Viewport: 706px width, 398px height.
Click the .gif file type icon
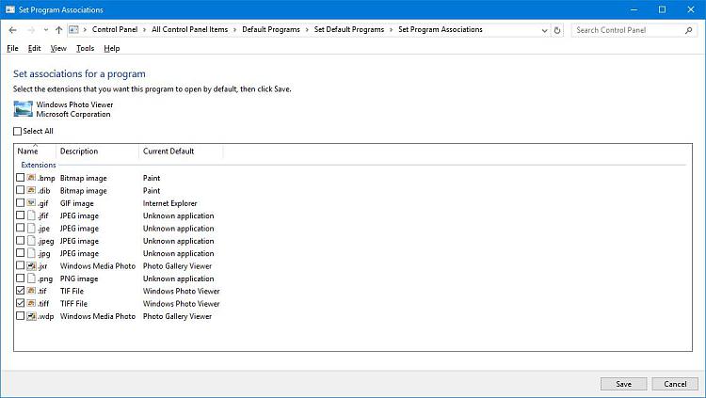tap(31, 202)
